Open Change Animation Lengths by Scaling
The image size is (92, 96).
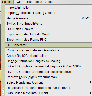(x=49, y=61)
